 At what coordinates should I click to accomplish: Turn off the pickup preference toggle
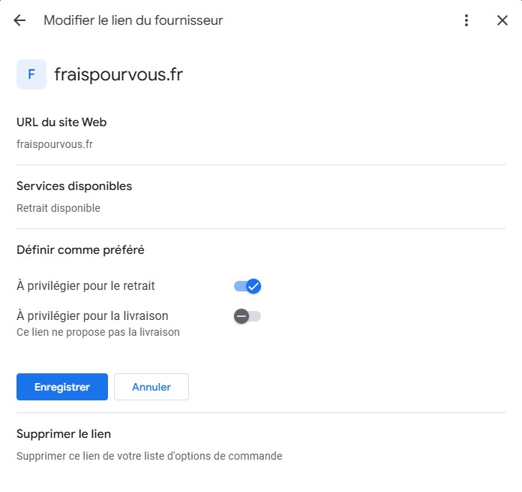tap(247, 286)
